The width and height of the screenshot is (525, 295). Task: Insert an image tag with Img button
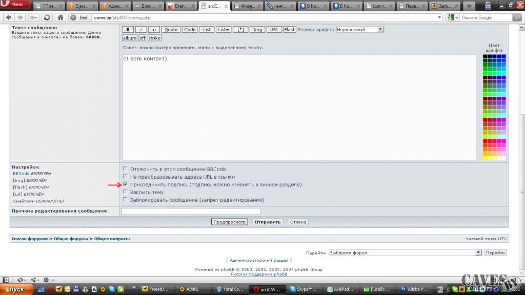point(258,30)
